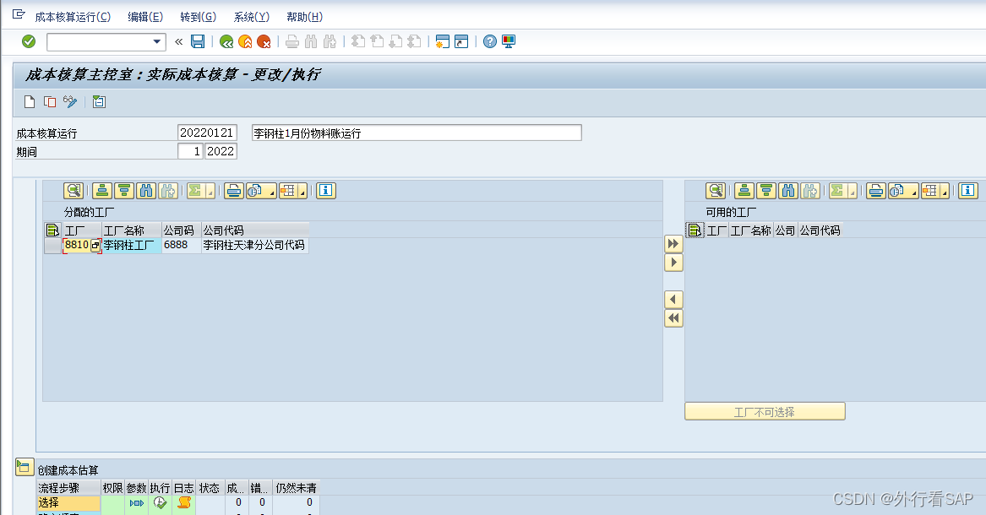Sort descending in assigned plants toolbar
Image resolution: width=986 pixels, height=515 pixels.
tap(124, 190)
